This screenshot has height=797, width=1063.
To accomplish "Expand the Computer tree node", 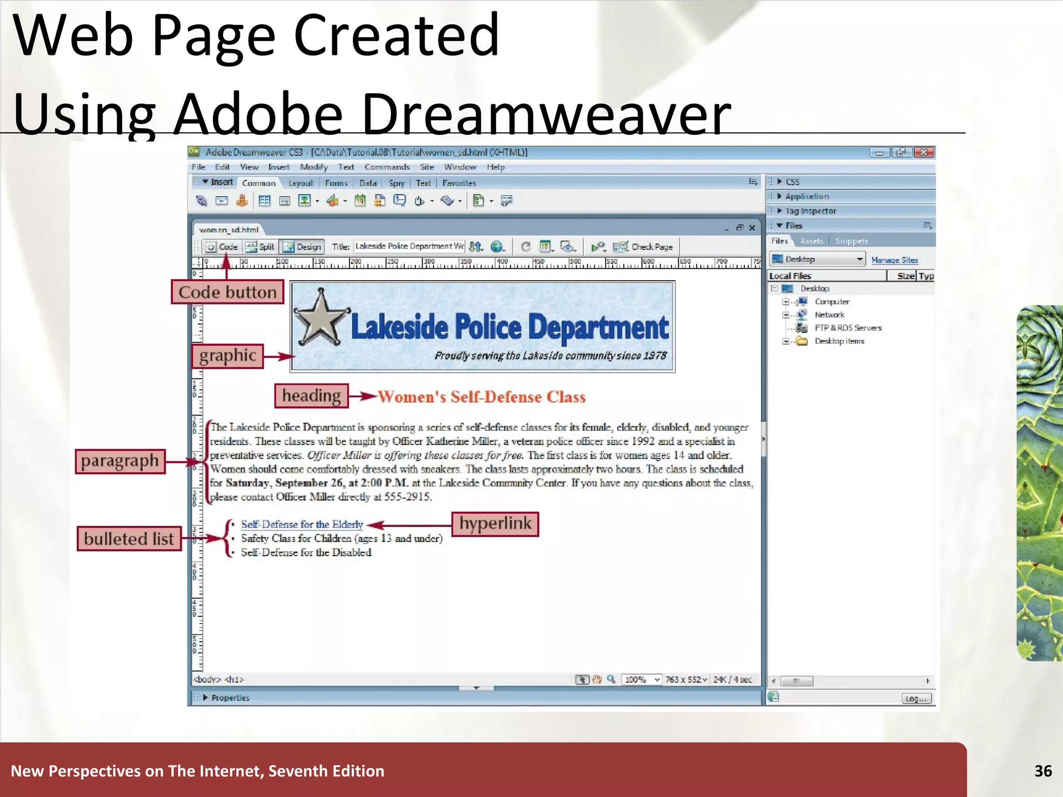I will pos(786,302).
